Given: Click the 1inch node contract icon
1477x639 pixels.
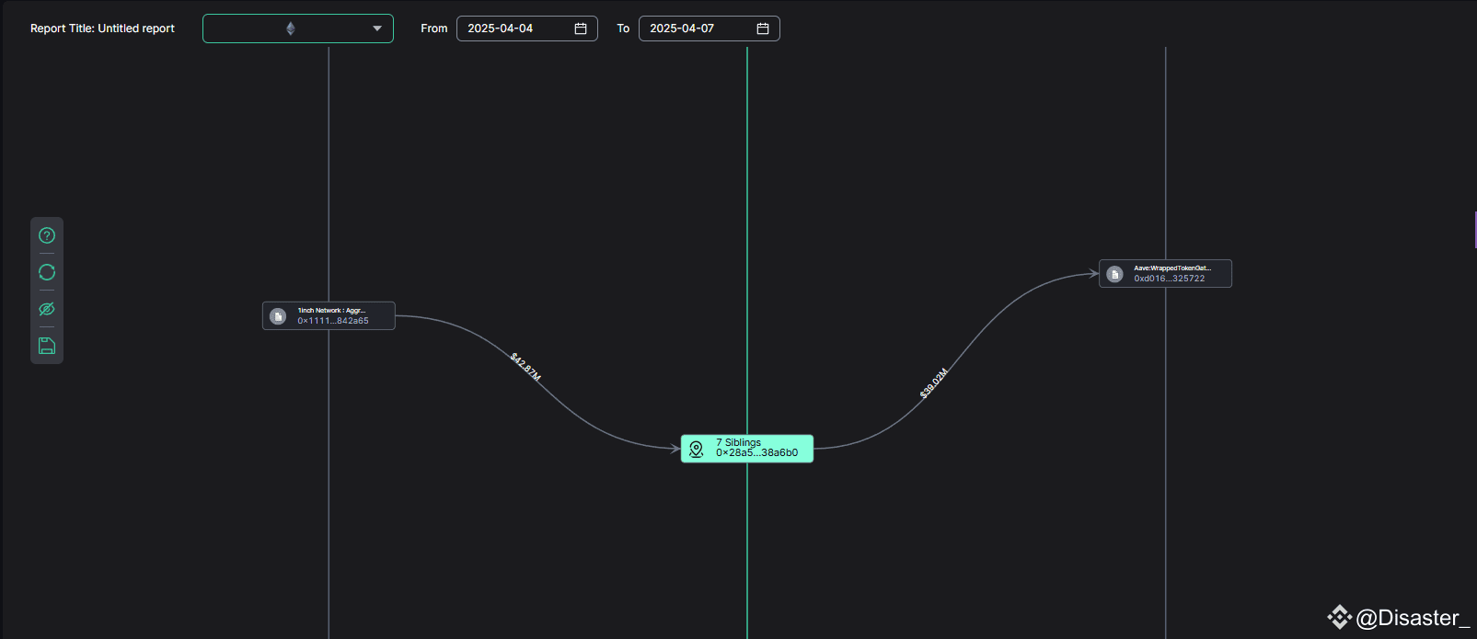Looking at the screenshot, I should pyautogui.click(x=278, y=316).
